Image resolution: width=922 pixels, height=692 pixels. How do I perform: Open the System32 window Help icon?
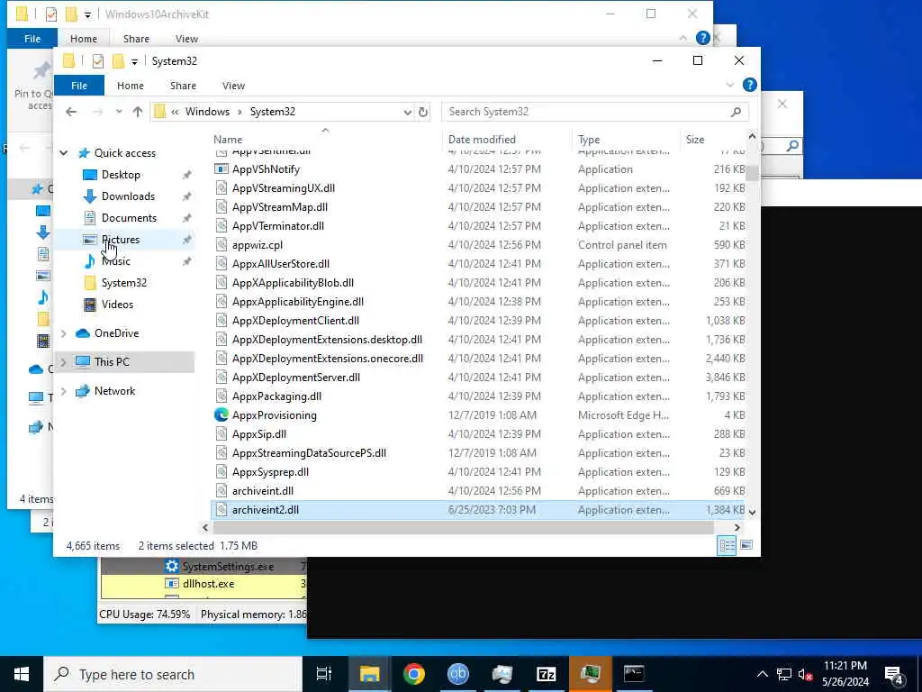(x=750, y=85)
